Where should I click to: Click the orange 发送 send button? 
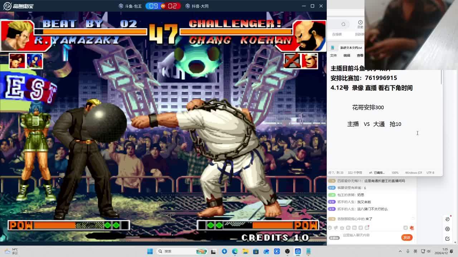point(407,237)
